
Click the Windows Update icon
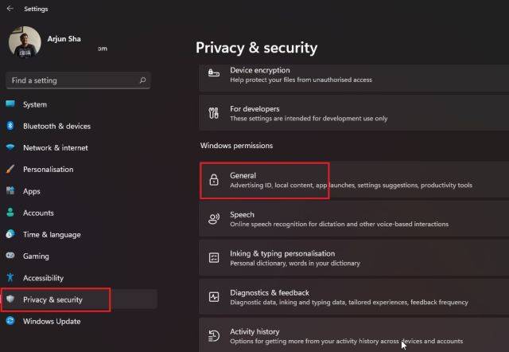tap(10, 321)
